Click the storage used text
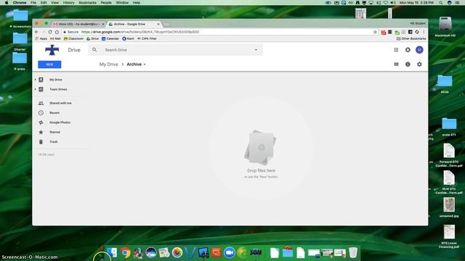This screenshot has height=261, width=465. click(x=46, y=154)
